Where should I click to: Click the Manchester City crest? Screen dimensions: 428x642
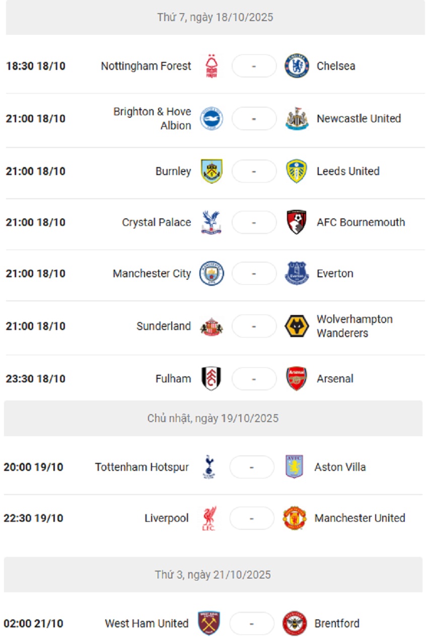(x=211, y=274)
